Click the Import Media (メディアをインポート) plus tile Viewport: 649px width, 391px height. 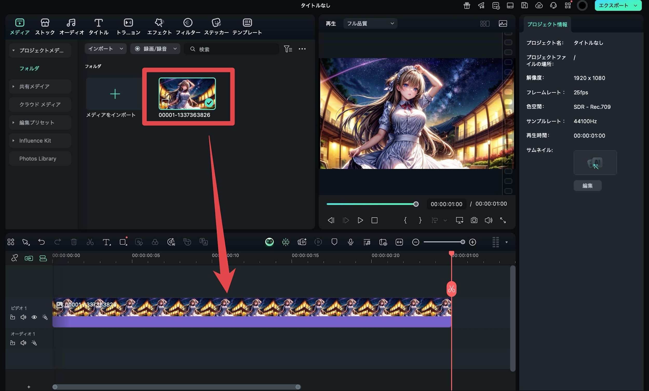(x=115, y=94)
